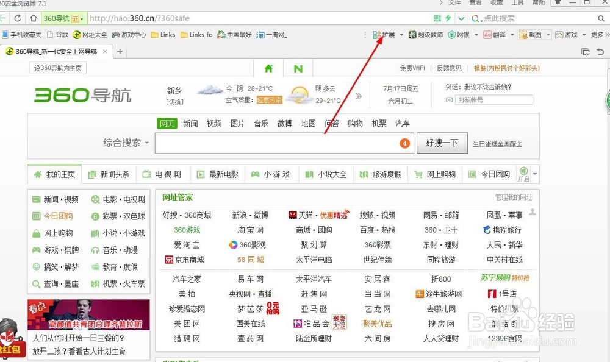Show more weather with double arrow

coord(359,96)
